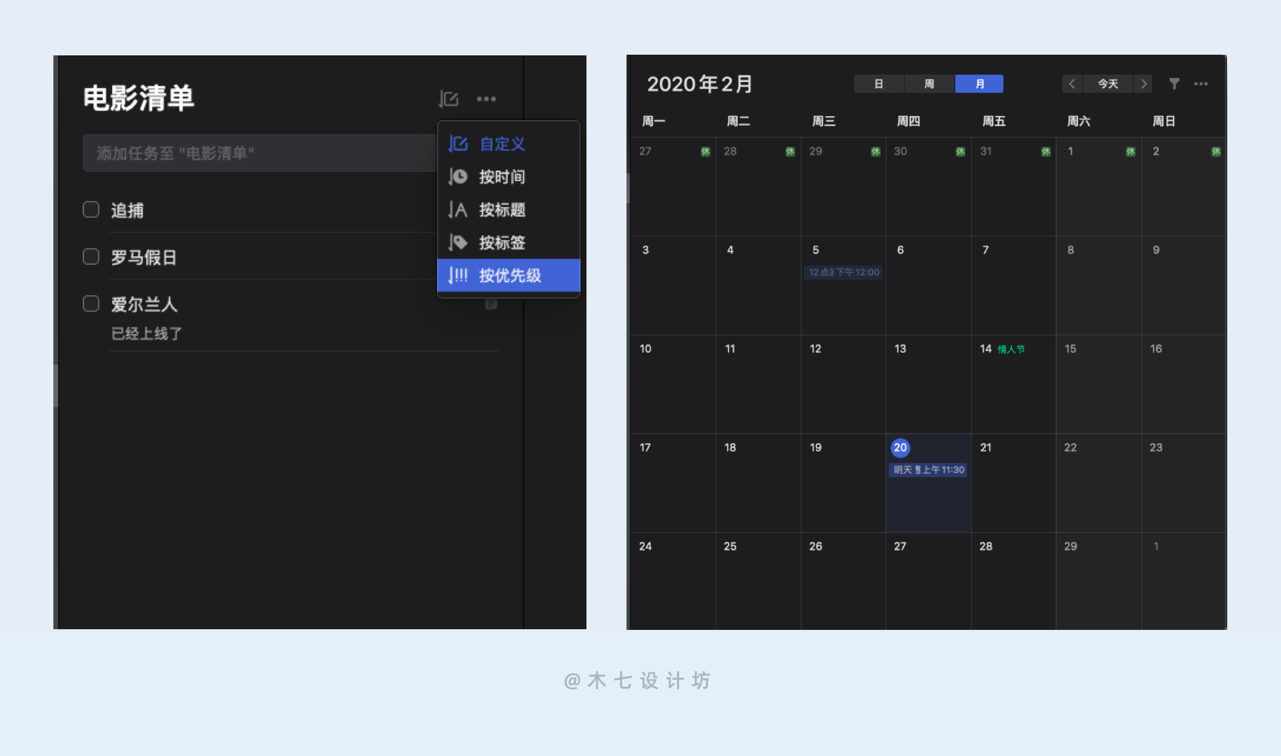
Task: Click the note icon on 爱尔兰人 task
Action: (491, 304)
